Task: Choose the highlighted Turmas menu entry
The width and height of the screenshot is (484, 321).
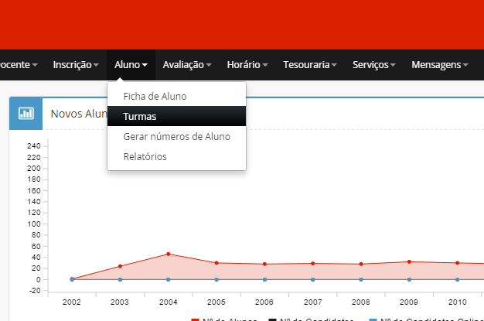Action: coord(140,117)
